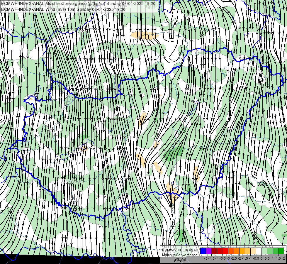The image size is (287, 264).
Task: Click the palest green swatch right of 0
Action: pyautogui.click(x=264, y=251)
